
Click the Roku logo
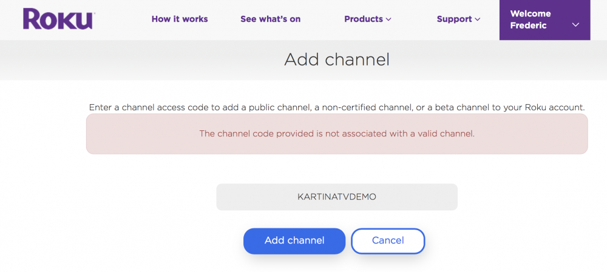[58, 19]
